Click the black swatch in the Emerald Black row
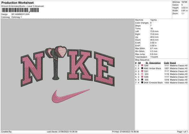 tap(142, 82)
